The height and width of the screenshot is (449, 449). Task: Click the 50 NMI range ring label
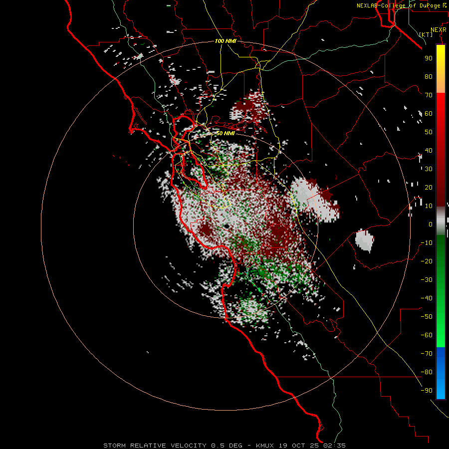[225, 133]
